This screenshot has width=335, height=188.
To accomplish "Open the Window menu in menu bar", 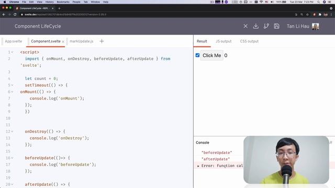I will 95,2.
